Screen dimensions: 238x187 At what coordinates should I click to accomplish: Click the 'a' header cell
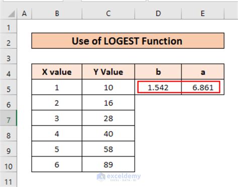(203, 72)
